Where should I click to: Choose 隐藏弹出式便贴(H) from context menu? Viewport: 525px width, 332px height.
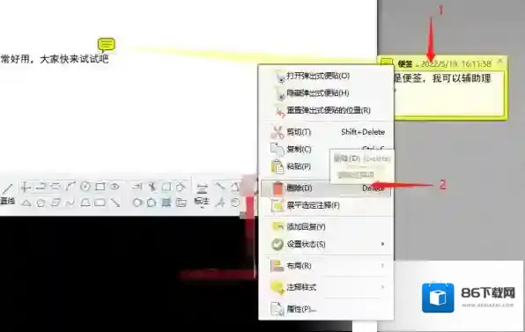coord(326,93)
